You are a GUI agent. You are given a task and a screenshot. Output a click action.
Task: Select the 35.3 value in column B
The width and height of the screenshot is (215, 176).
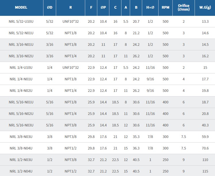[x=136, y=137]
